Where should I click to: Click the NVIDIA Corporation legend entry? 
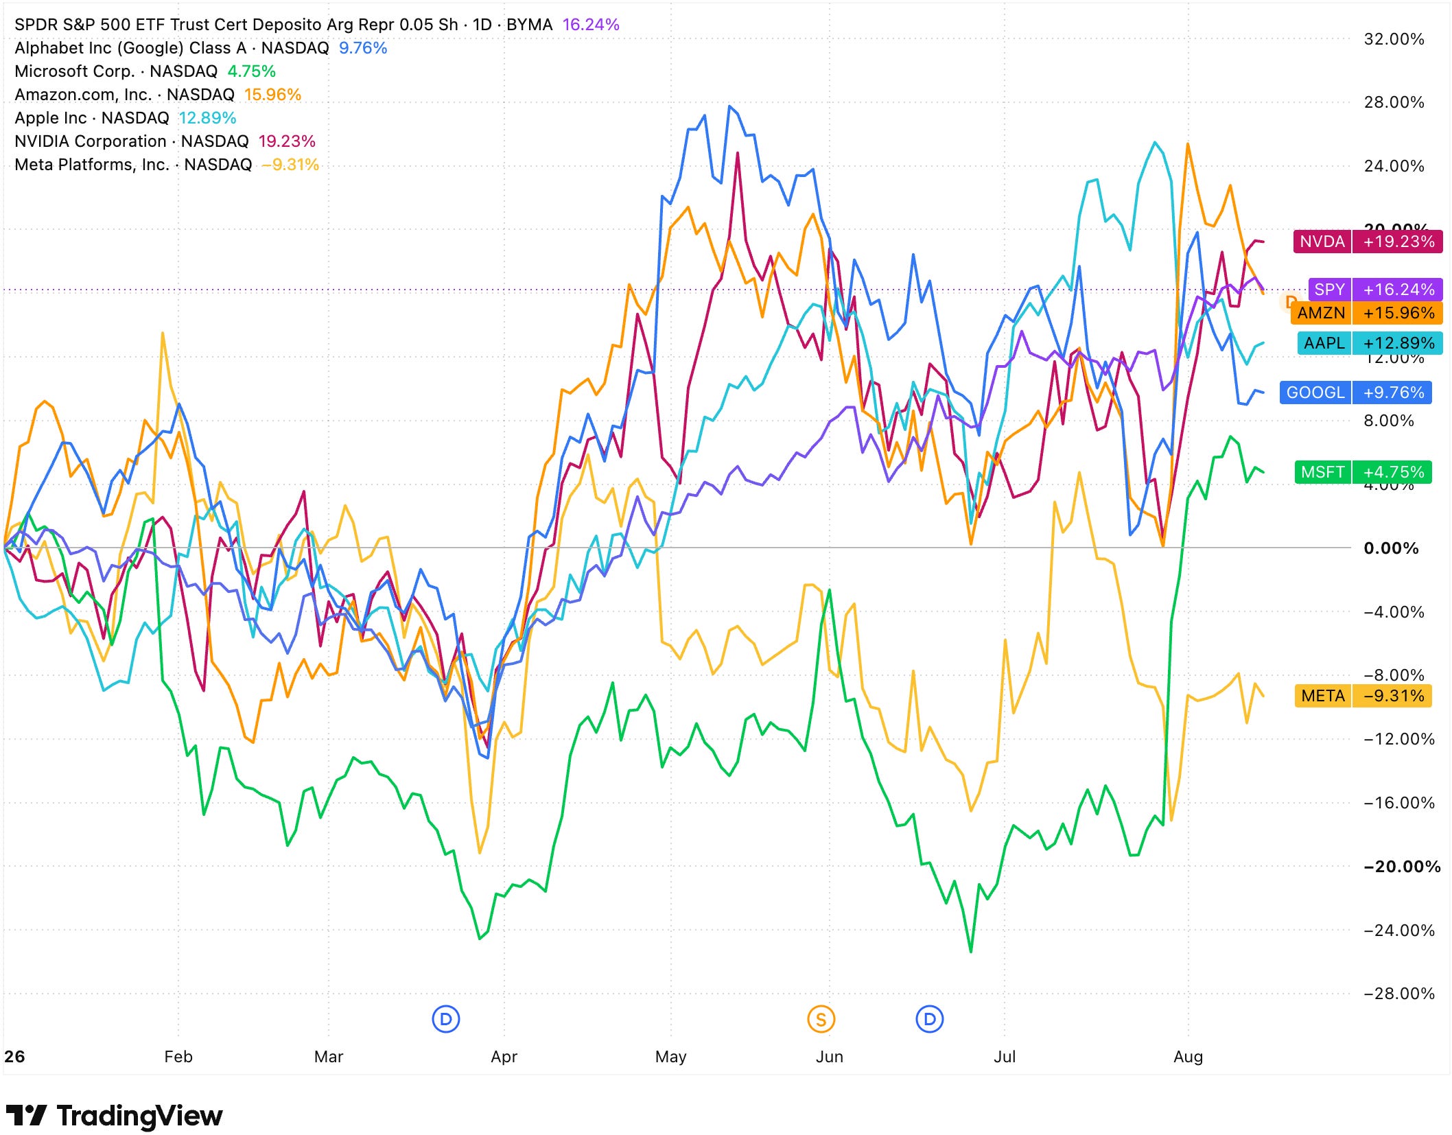tap(132, 141)
